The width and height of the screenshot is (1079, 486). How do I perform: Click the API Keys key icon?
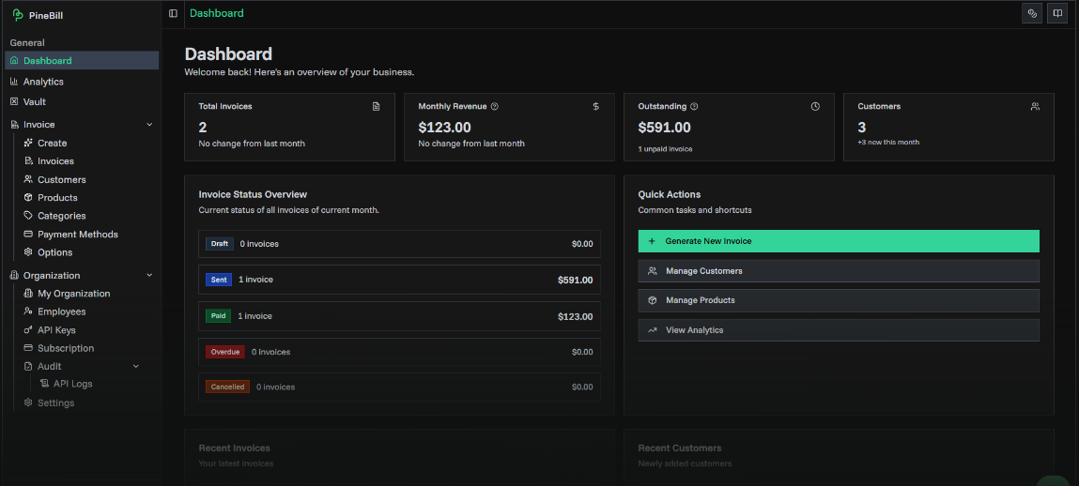(28, 330)
